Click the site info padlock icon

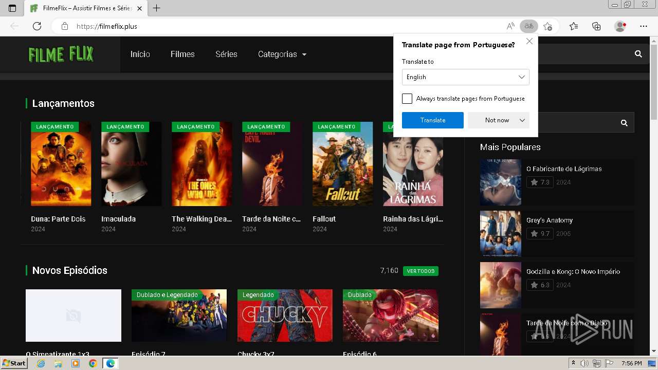pyautogui.click(x=65, y=26)
